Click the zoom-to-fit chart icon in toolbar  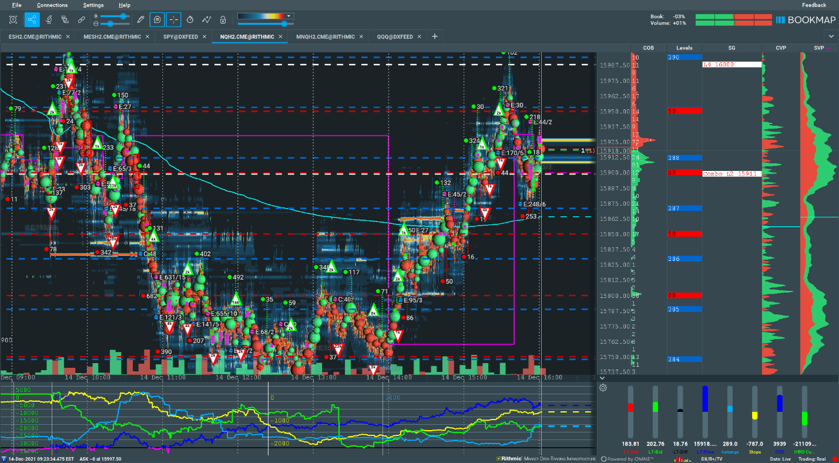coord(13,19)
